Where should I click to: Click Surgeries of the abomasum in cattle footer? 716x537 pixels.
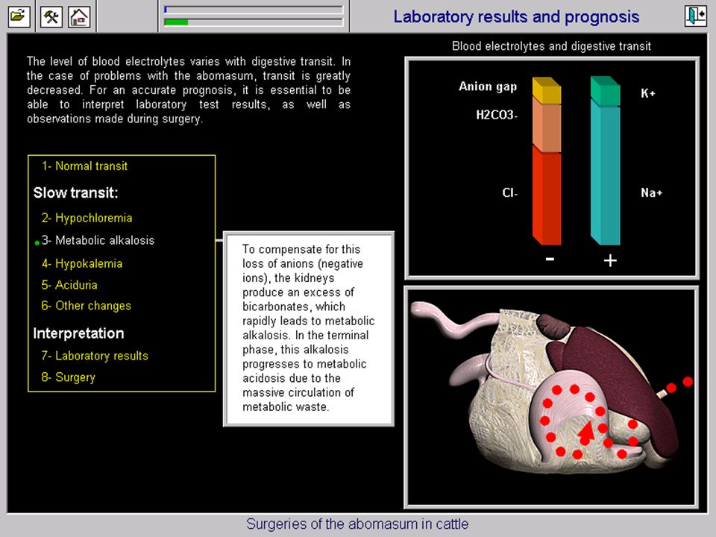pyautogui.click(x=357, y=524)
